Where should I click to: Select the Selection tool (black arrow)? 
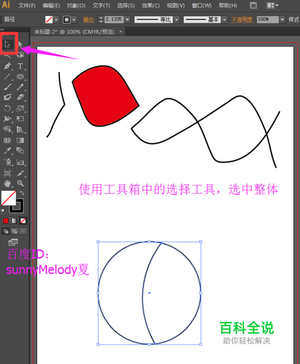coord(7,44)
